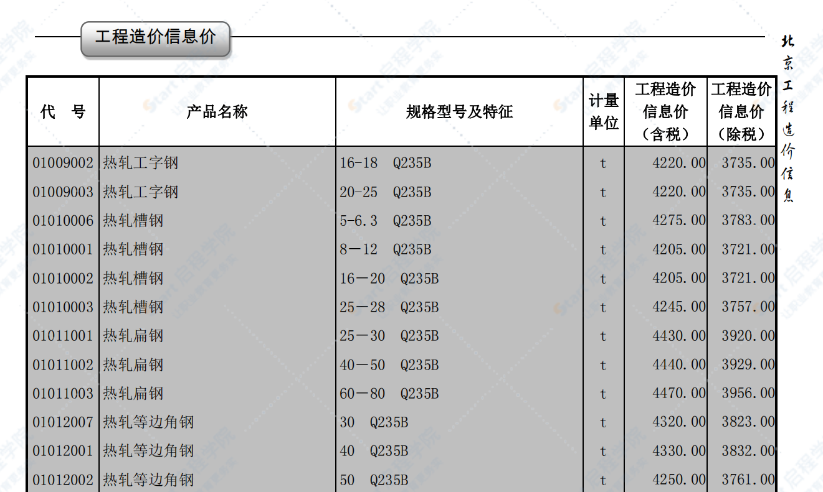Image resolution: width=823 pixels, height=492 pixels.
Task: Select the 工程造价信息价（除税） column header
Action: pyautogui.click(x=741, y=111)
